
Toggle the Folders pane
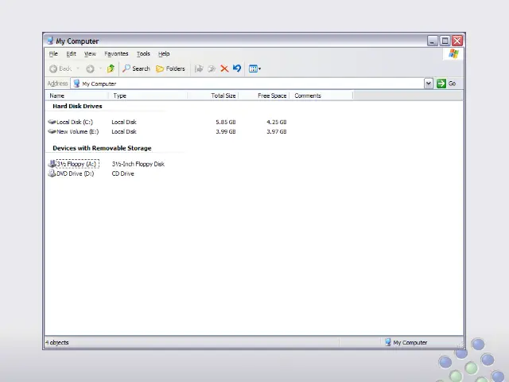(170, 68)
